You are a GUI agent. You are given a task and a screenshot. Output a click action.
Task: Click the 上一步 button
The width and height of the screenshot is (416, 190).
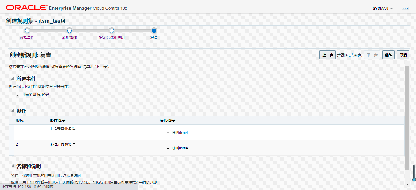pos(327,55)
